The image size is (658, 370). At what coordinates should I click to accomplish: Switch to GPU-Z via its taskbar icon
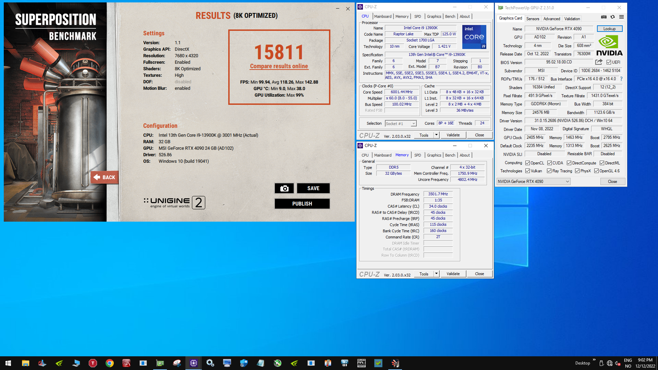point(160,363)
